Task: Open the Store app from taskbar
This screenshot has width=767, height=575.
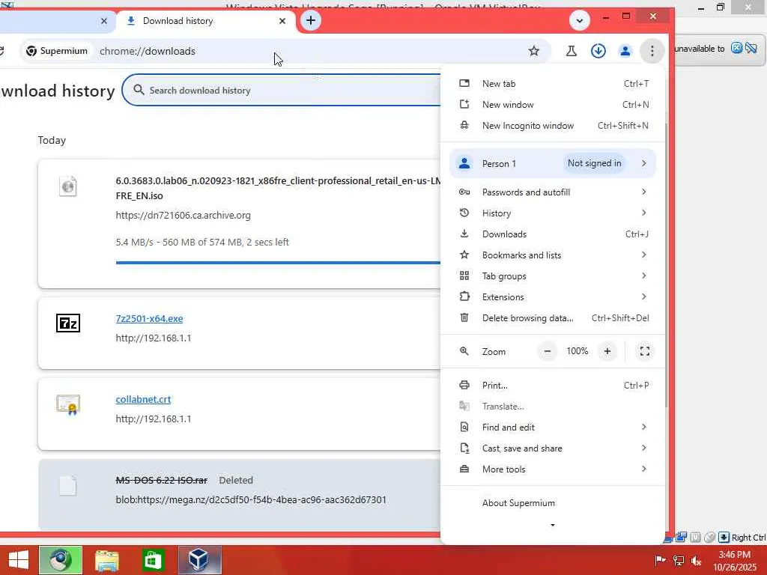Action: click(x=153, y=560)
